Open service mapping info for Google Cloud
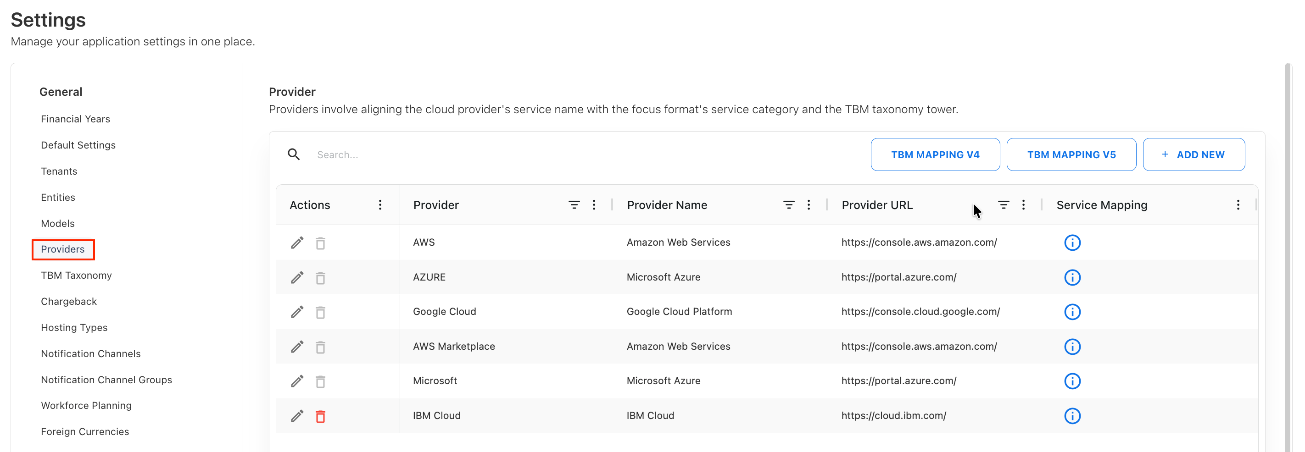The image size is (1305, 452). (x=1072, y=312)
